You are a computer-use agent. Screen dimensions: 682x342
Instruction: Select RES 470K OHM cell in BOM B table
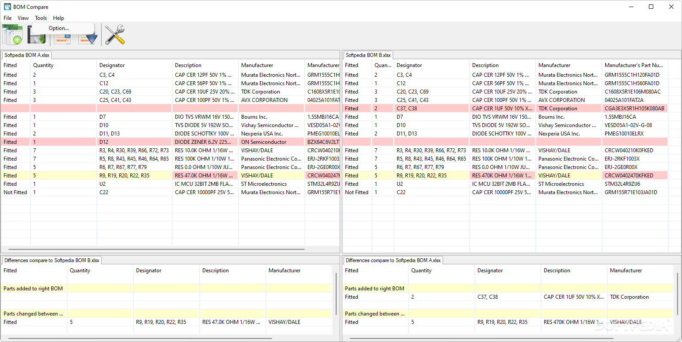[x=502, y=176]
